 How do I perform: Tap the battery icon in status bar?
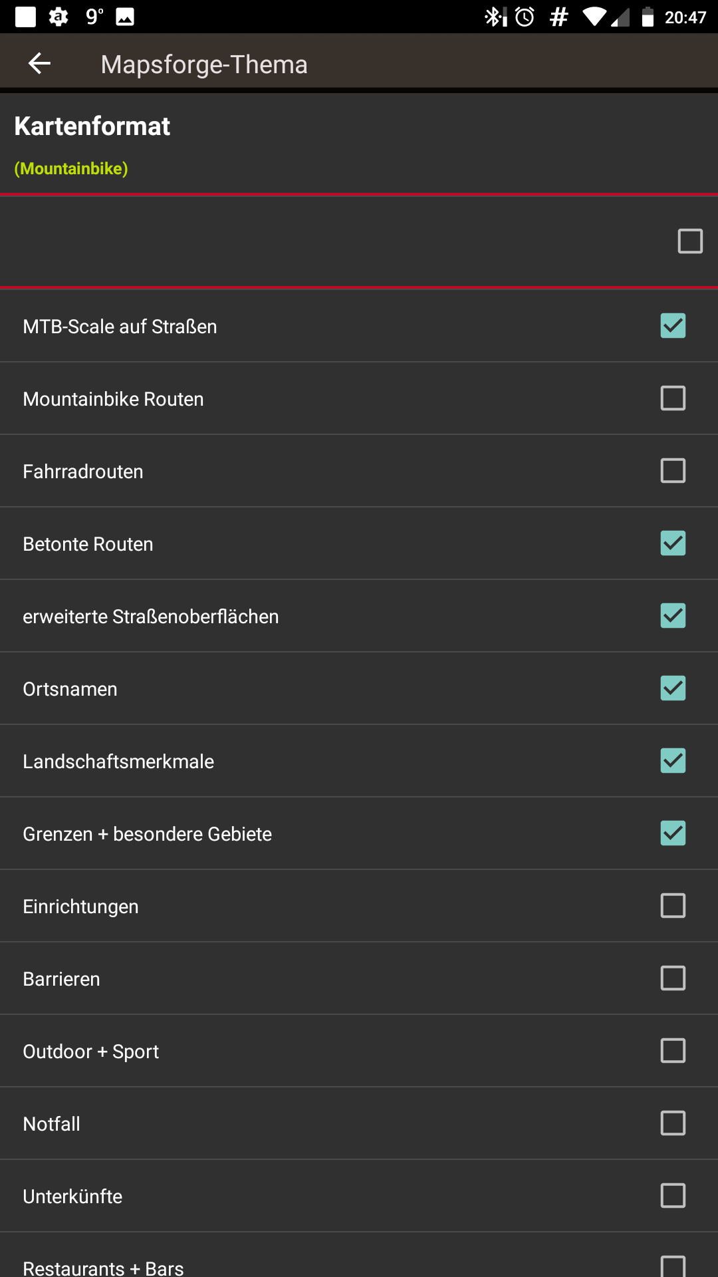648,17
